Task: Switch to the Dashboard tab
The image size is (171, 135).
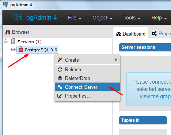Action: tap(131, 33)
